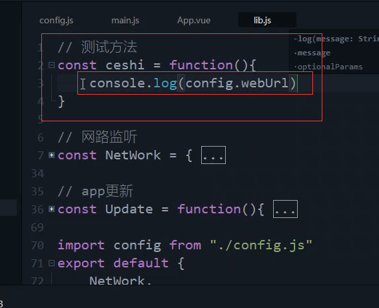This screenshot has width=379, height=308.
Task: Expand the folded NetWork block
Action: point(51,155)
